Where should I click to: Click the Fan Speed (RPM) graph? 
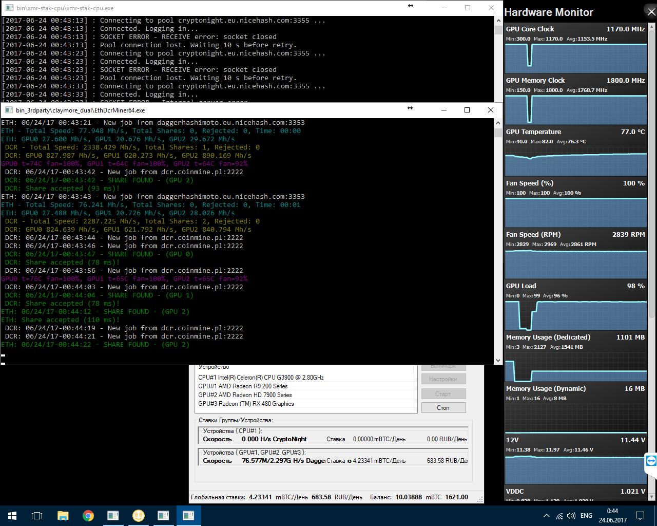[x=575, y=264]
